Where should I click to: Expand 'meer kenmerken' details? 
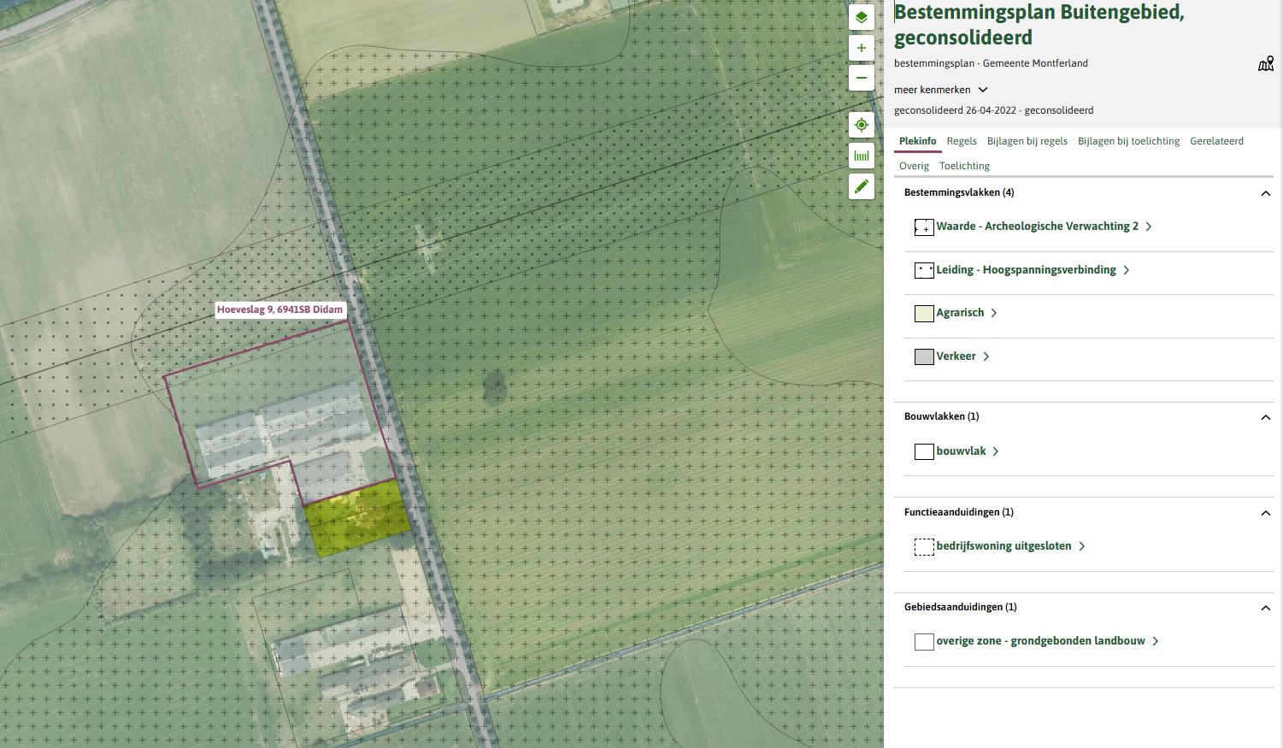click(x=940, y=90)
